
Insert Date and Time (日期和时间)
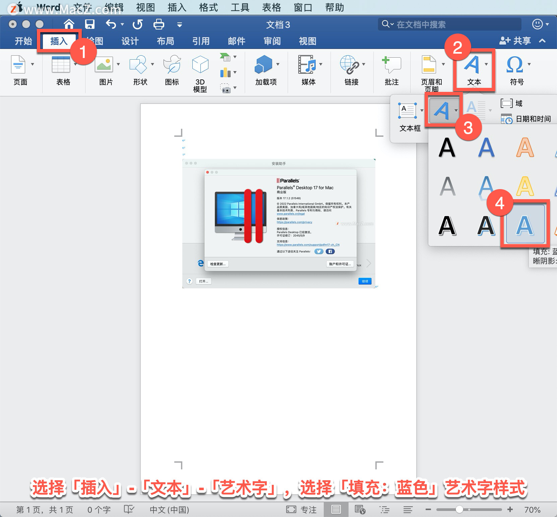[x=526, y=119]
